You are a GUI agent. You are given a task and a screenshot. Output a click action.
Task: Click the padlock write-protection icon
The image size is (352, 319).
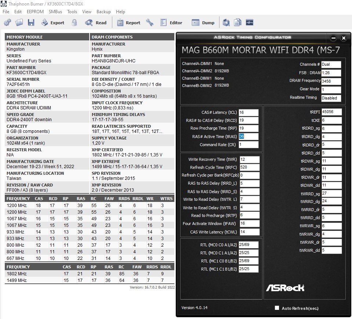coord(74,22)
